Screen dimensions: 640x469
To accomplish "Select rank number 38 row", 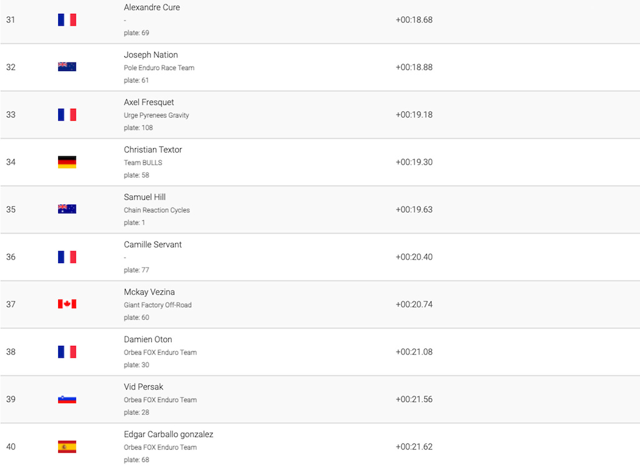I will point(320,351).
